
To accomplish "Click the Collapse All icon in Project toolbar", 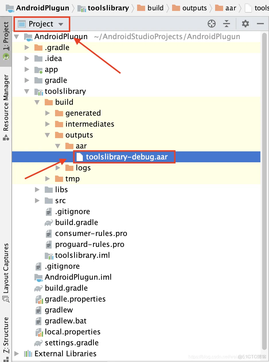I will click(x=227, y=24).
